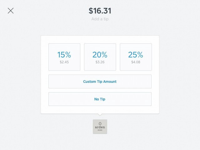
Task: Select No Tip
Action: point(100,99)
